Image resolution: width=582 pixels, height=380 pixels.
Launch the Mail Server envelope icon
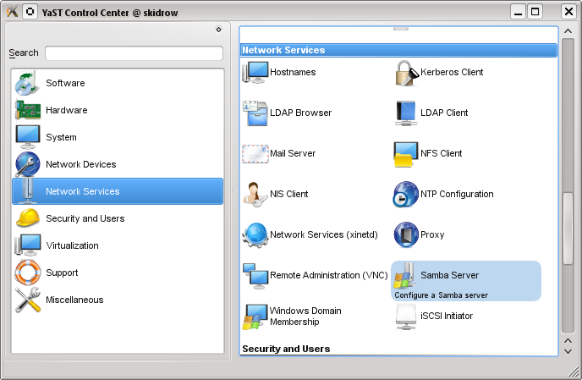[x=255, y=154]
